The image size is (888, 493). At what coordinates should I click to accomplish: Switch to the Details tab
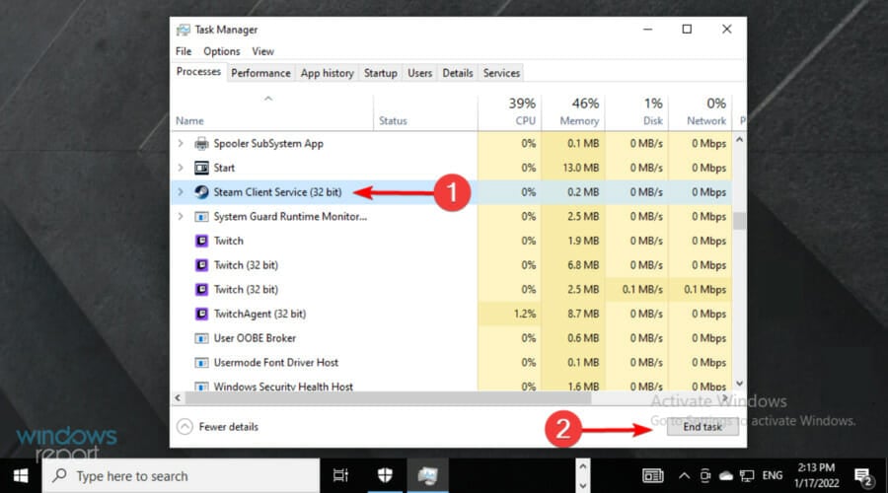(x=458, y=73)
